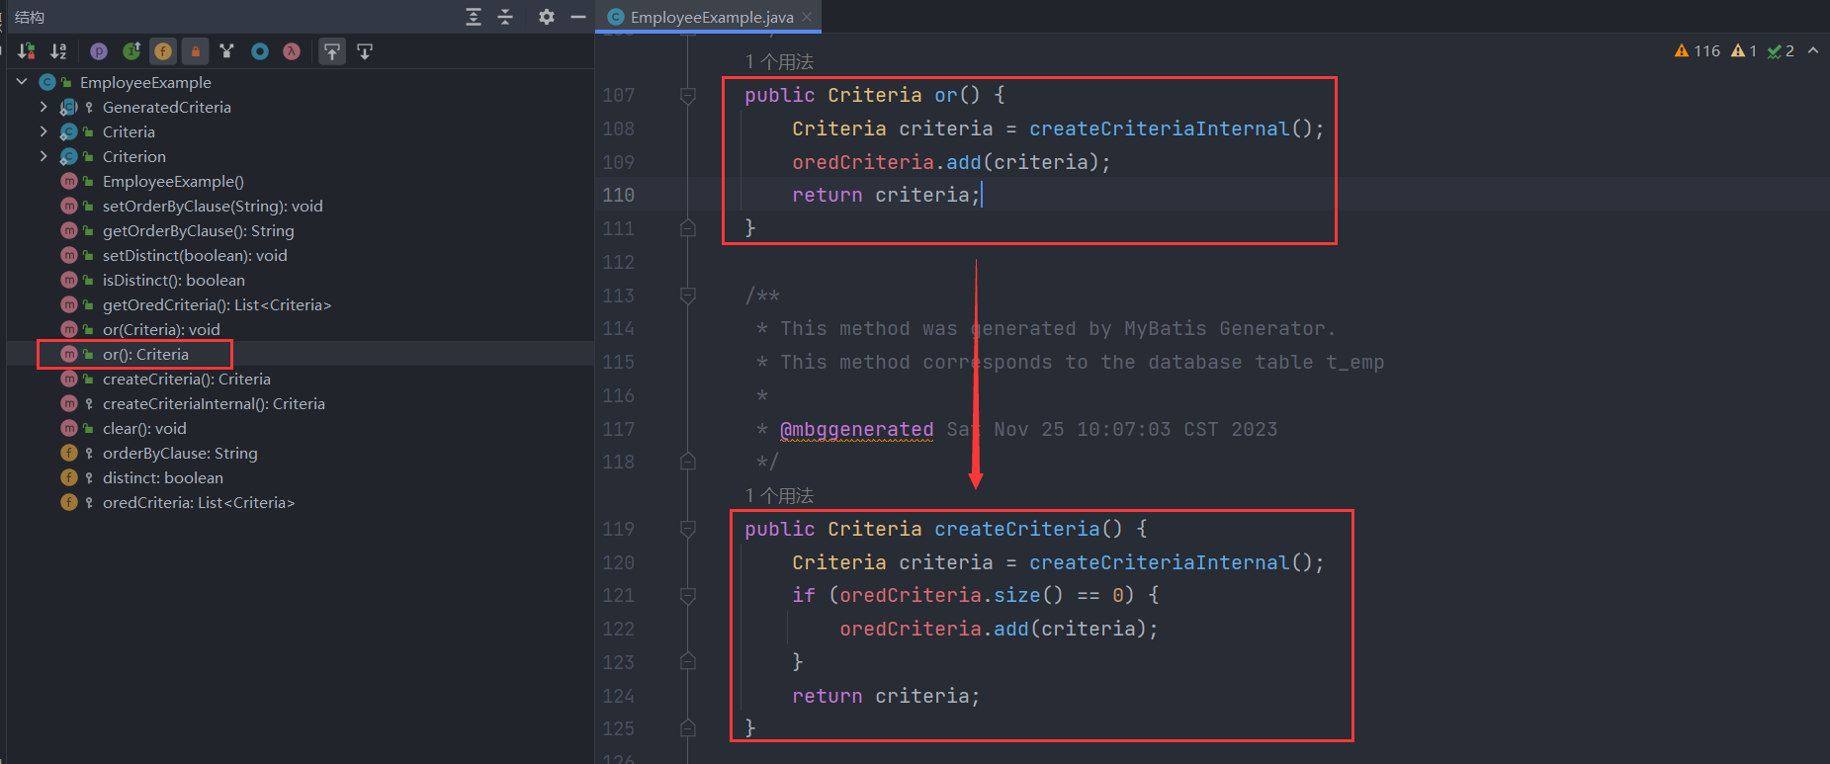
Task: Select isDistinct(): boolean method
Action: coord(173,280)
